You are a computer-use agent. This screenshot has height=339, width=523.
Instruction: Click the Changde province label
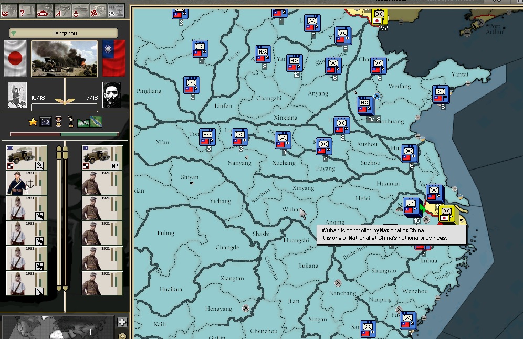click(x=227, y=247)
